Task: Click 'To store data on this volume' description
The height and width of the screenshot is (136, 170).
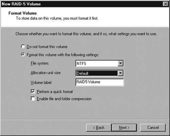Action: 57,18
